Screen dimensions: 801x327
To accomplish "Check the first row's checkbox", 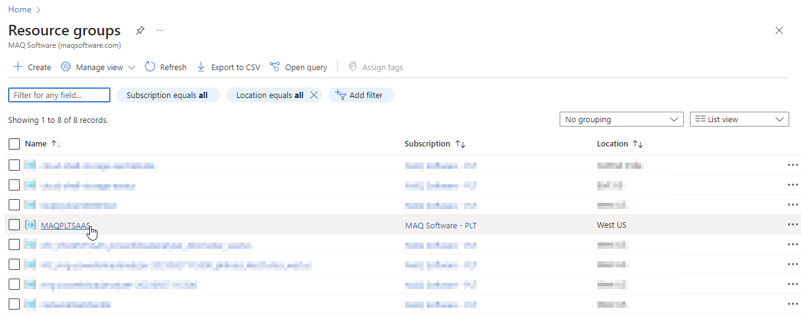I will (14, 165).
